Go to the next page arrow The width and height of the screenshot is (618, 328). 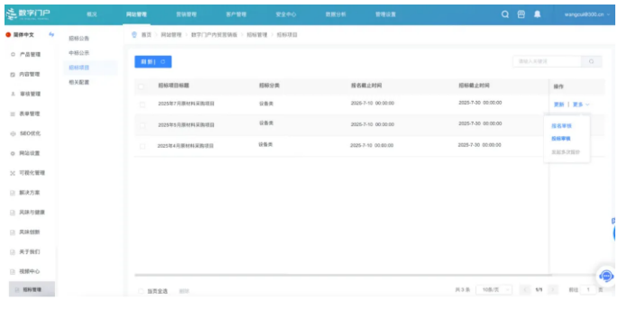pos(552,289)
